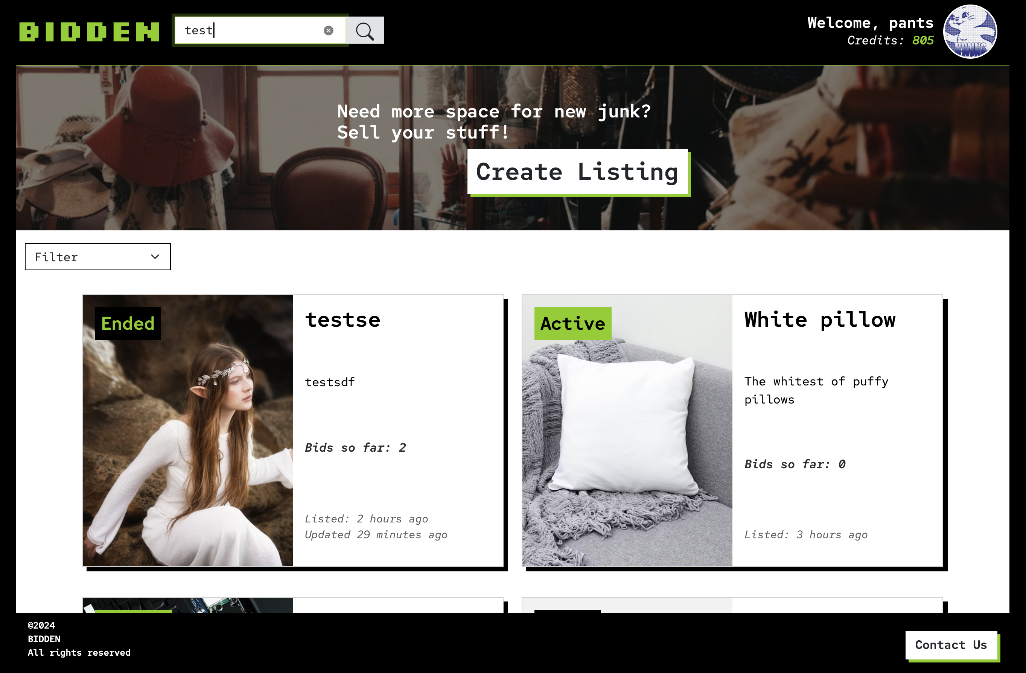Click the clear search X icon
This screenshot has width=1026, height=673.
click(x=328, y=30)
